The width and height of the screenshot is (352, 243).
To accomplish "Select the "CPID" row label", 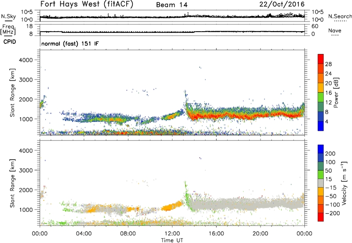I will [x=10, y=42].
